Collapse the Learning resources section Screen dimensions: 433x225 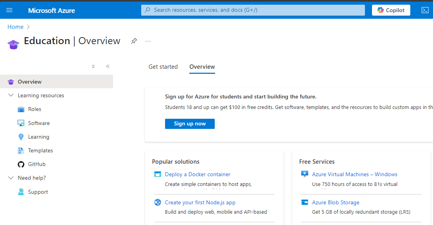[x=11, y=95]
